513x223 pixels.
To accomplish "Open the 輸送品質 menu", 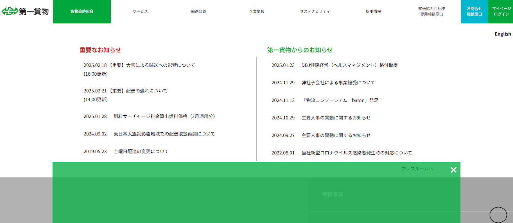I will pyautogui.click(x=198, y=12).
